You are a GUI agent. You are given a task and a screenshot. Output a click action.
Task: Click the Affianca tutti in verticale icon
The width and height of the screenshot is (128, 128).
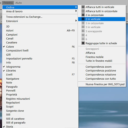(x=83, y=7)
